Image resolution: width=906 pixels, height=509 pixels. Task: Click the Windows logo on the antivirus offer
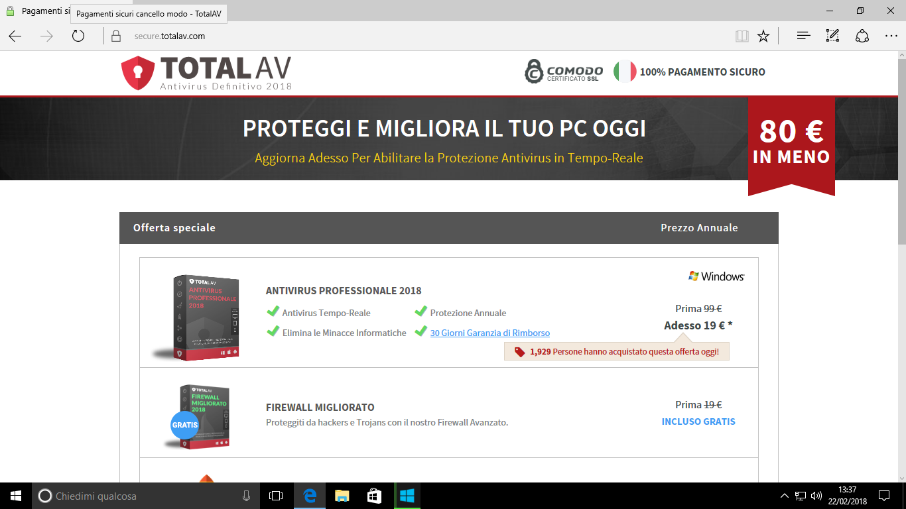(x=717, y=276)
